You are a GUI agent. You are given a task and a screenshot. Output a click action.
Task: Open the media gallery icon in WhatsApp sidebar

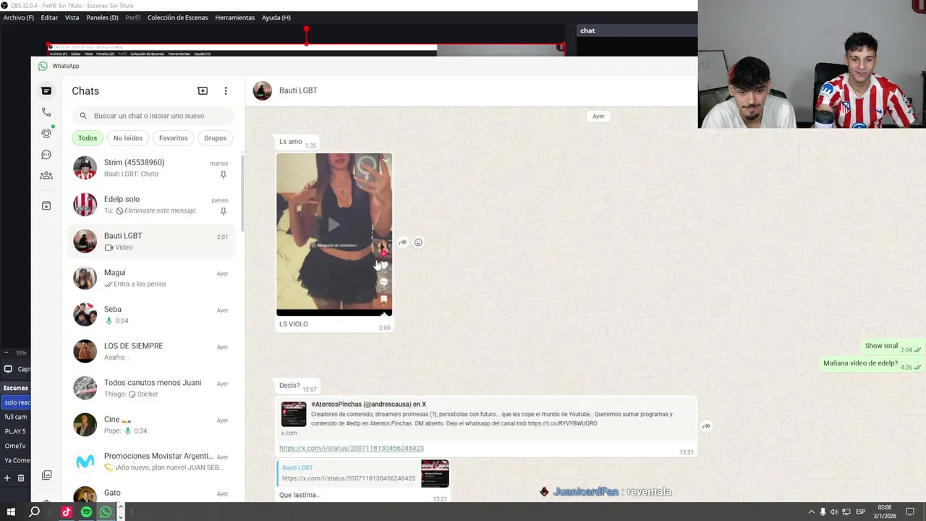coord(46,475)
